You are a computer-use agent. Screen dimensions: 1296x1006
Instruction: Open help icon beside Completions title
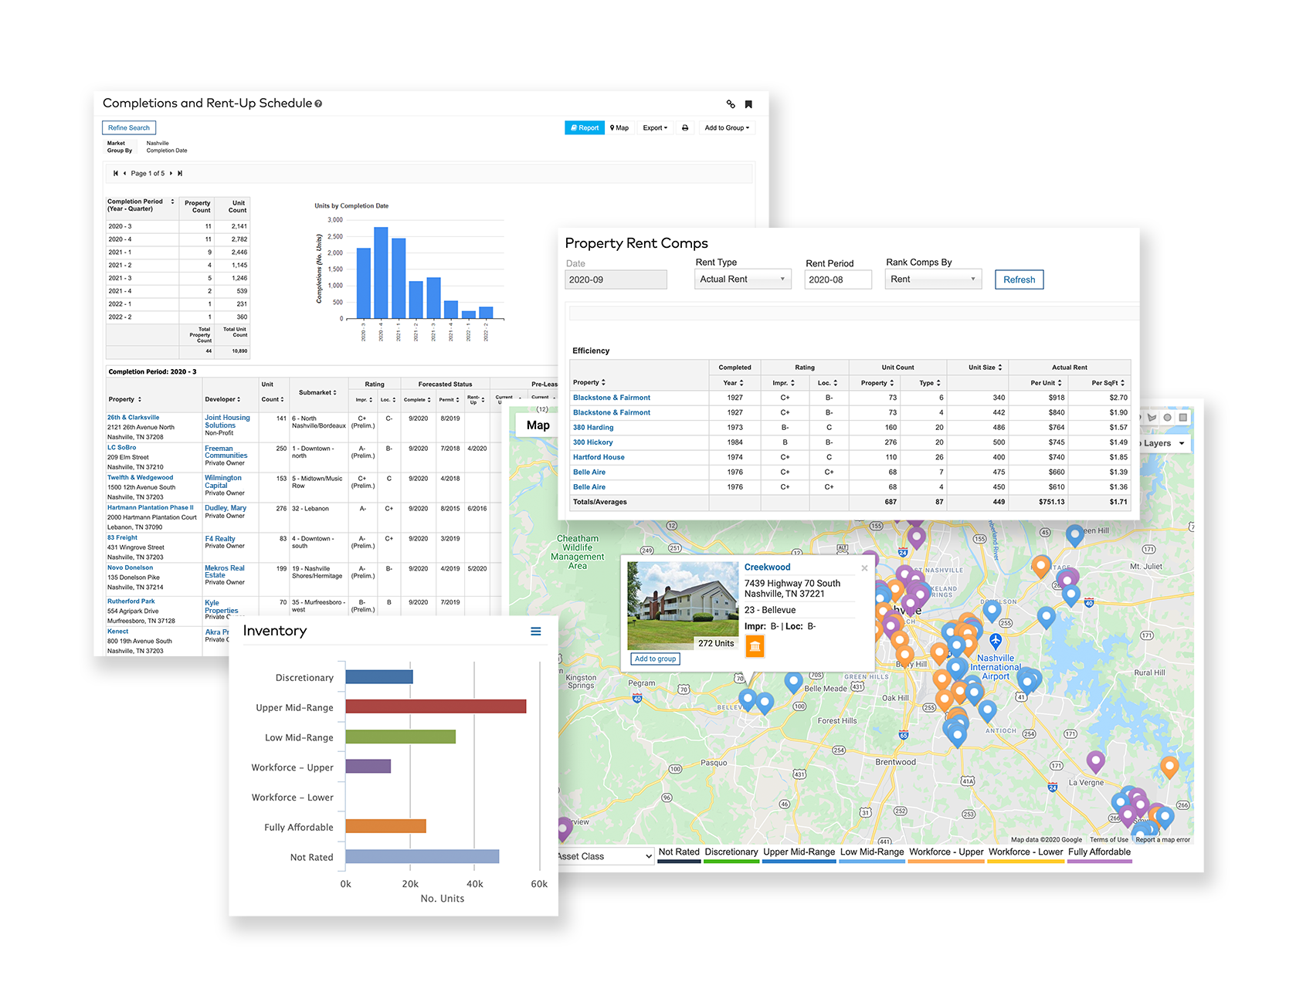pyautogui.click(x=318, y=104)
